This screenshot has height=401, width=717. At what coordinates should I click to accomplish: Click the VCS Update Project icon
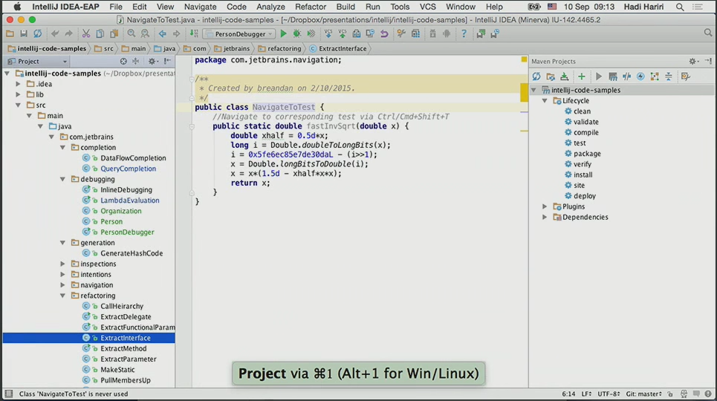[x=328, y=34]
